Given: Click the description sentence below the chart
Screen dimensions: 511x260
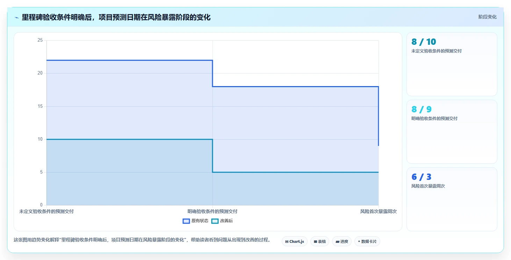Looking at the screenshot, I should coord(142,240).
